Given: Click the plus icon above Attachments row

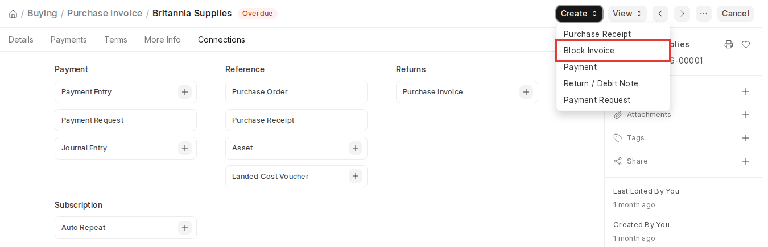Looking at the screenshot, I should 746,91.
